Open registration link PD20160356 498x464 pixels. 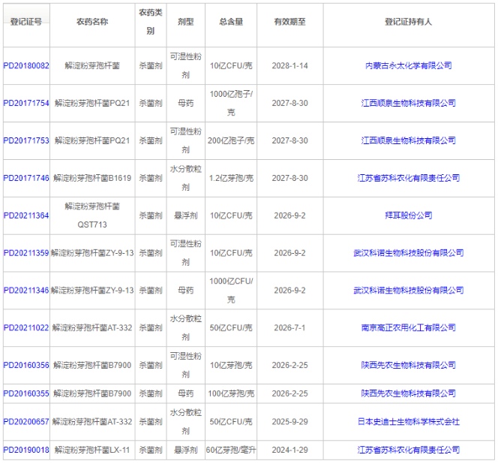coord(26,366)
